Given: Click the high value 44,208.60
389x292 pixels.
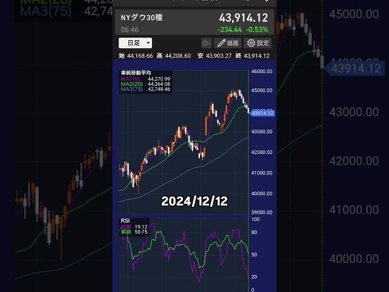Looking at the screenshot, I should 178,56.
